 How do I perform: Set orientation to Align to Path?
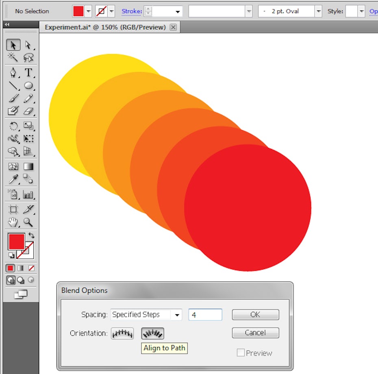pos(152,333)
